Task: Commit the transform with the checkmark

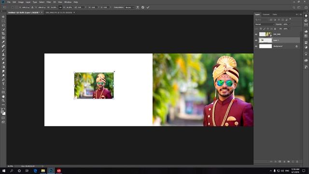Action: 148,7
